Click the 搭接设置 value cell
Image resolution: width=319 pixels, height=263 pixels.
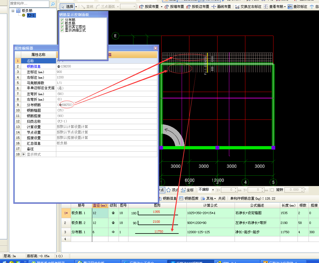(107, 138)
